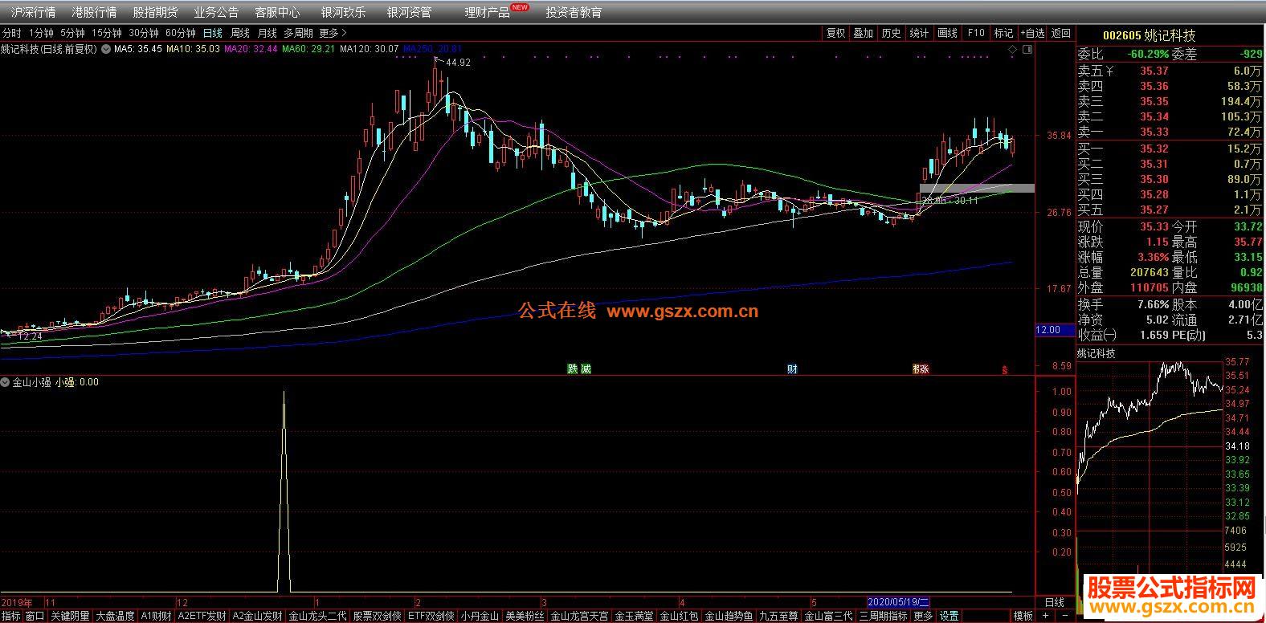
Task: Expand the 卖五 order depth arrow
Action: [1109, 71]
